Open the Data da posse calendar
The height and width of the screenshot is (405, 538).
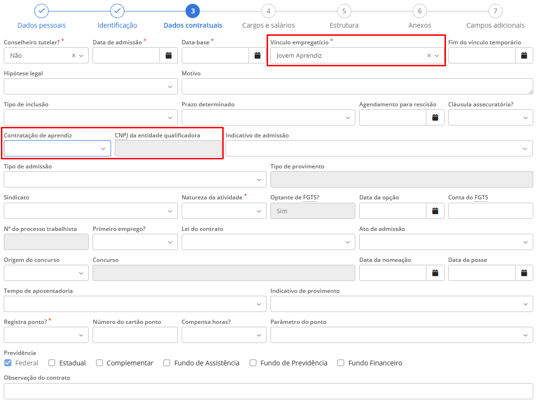click(x=524, y=273)
